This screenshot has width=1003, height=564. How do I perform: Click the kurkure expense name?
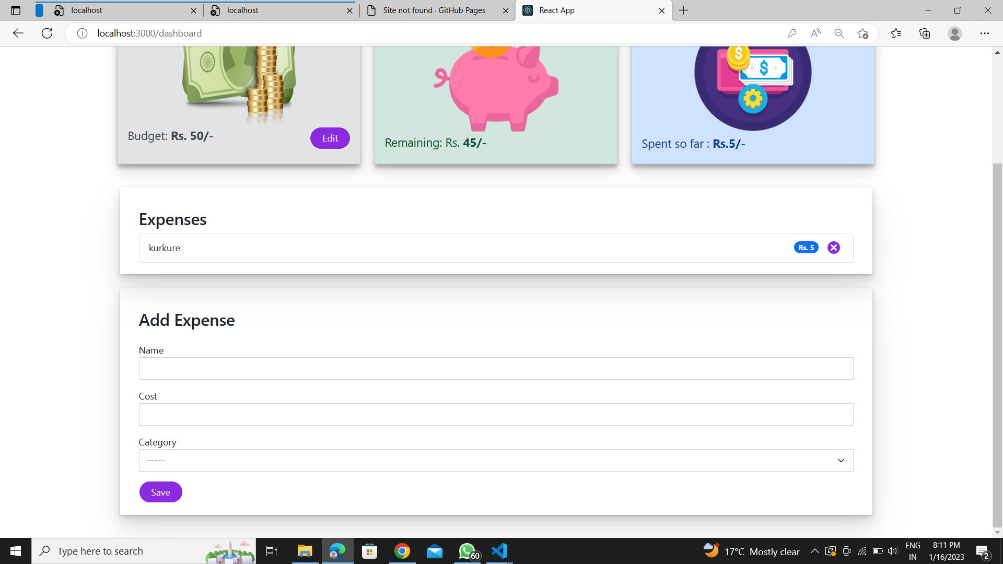pyautogui.click(x=165, y=248)
